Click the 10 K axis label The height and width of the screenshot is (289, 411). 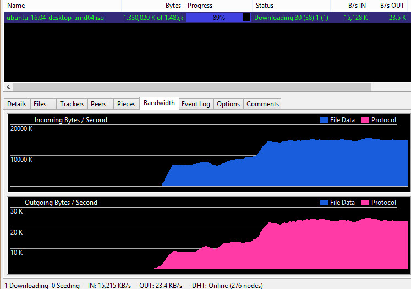pyautogui.click(x=17, y=253)
